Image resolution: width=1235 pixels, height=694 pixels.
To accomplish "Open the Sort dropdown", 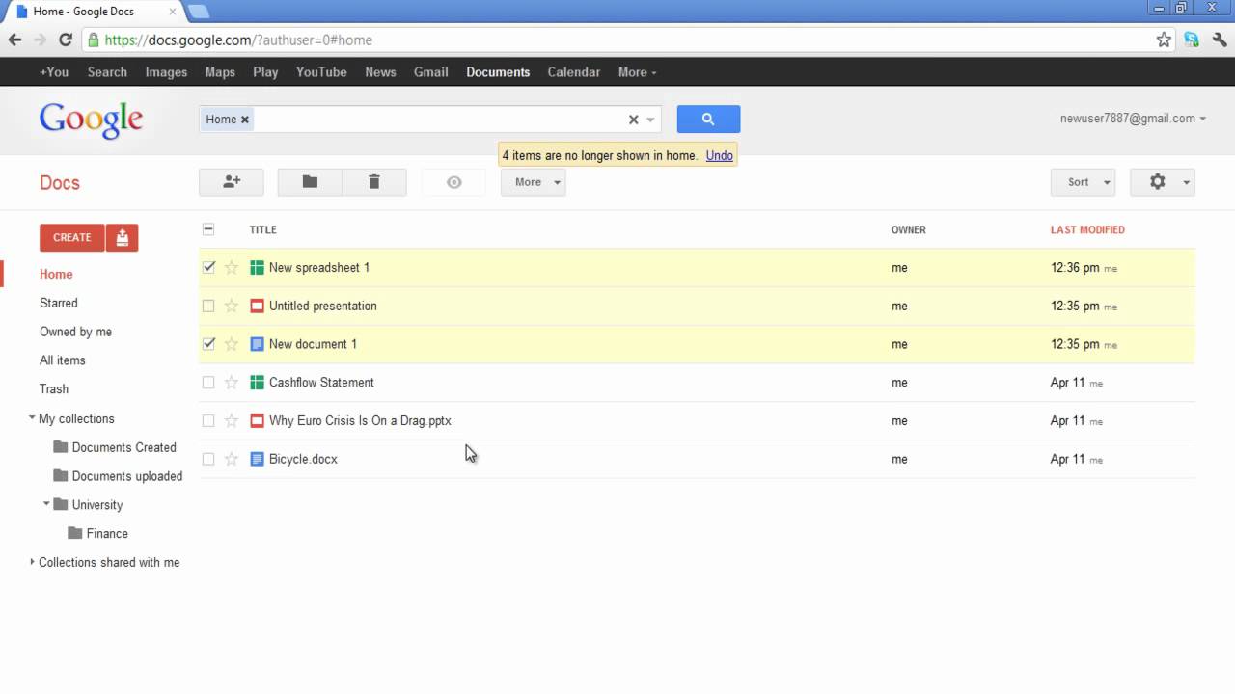I will click(x=1084, y=182).
